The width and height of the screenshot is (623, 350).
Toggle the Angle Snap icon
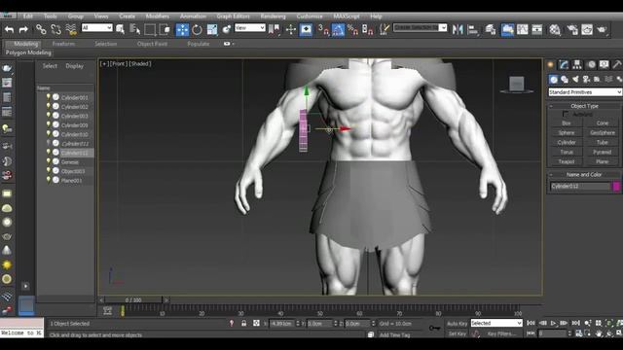(338, 29)
